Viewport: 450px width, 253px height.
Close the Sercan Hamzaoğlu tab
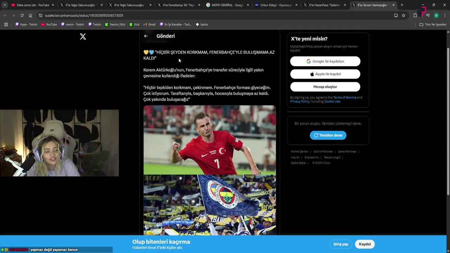coord(393,5)
